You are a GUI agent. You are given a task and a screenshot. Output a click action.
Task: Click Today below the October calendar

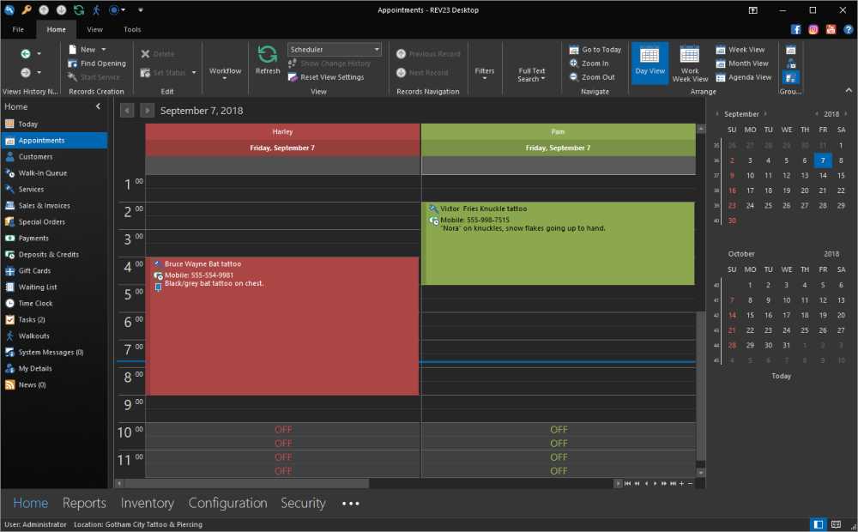click(x=781, y=376)
